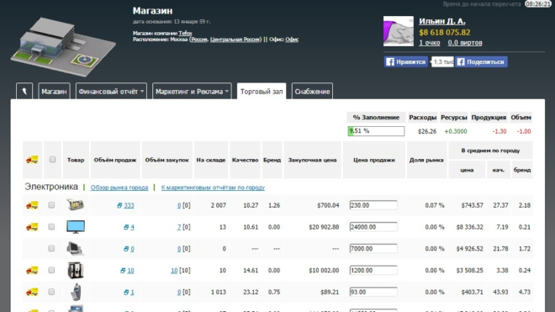This screenshot has width=555, height=312.
Task: Click the back arrow tab icon
Action: [x=24, y=92]
